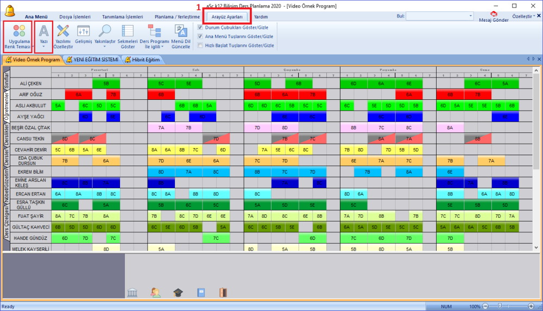Viewport: 543px width, 311px height.
Task: Select teacher row GÜLTAÇ KAHVECİ
Action: [30, 227]
